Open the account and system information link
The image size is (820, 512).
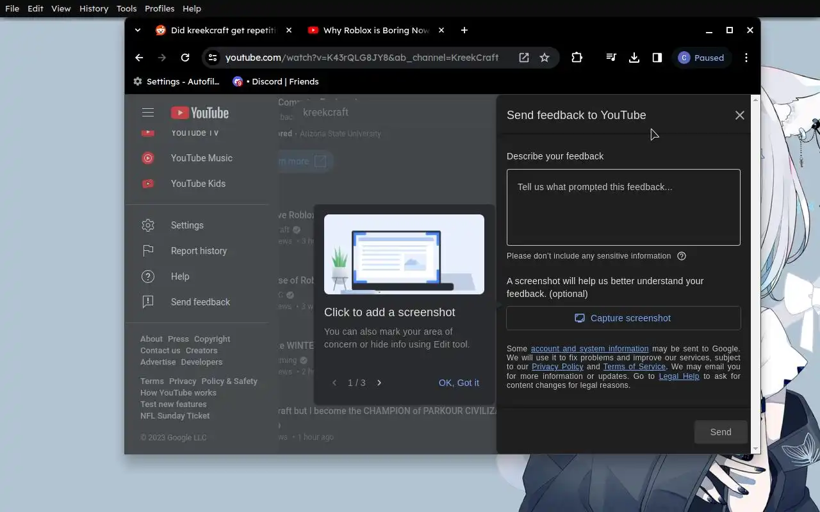click(x=589, y=349)
